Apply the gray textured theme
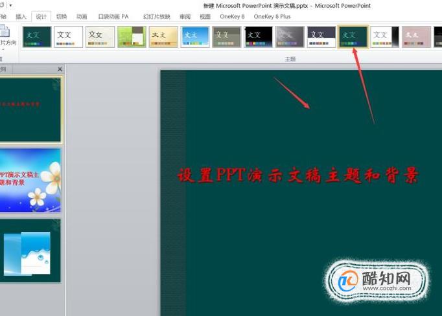 click(290, 37)
